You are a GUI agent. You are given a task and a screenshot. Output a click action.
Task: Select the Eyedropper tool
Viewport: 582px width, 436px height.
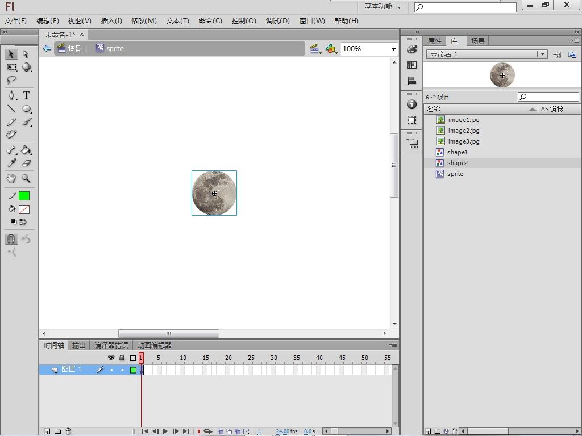click(x=11, y=163)
